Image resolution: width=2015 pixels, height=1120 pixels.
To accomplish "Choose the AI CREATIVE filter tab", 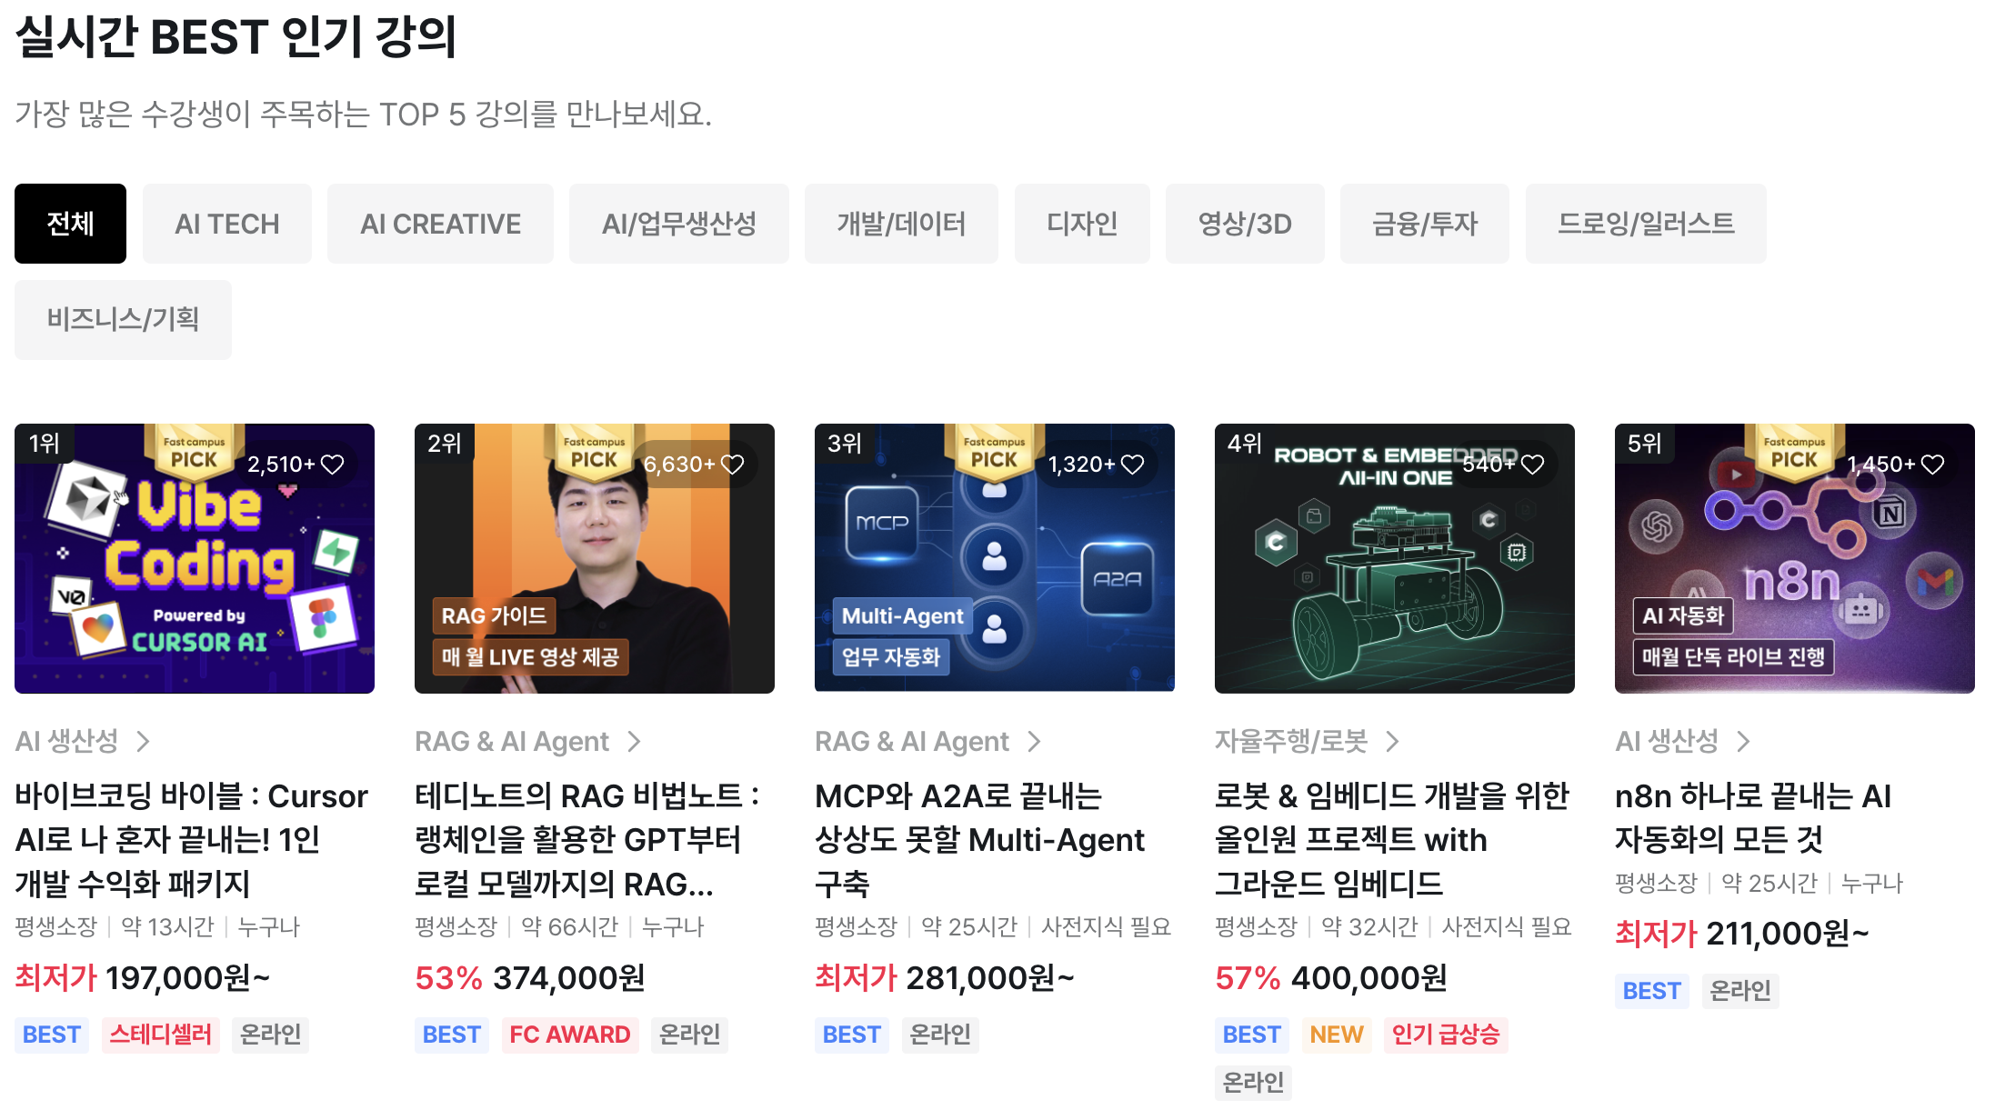I will (x=440, y=224).
